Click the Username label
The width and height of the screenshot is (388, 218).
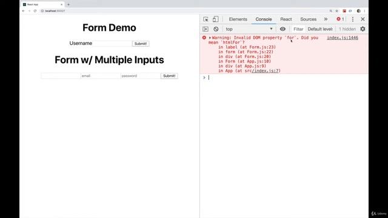click(81, 43)
